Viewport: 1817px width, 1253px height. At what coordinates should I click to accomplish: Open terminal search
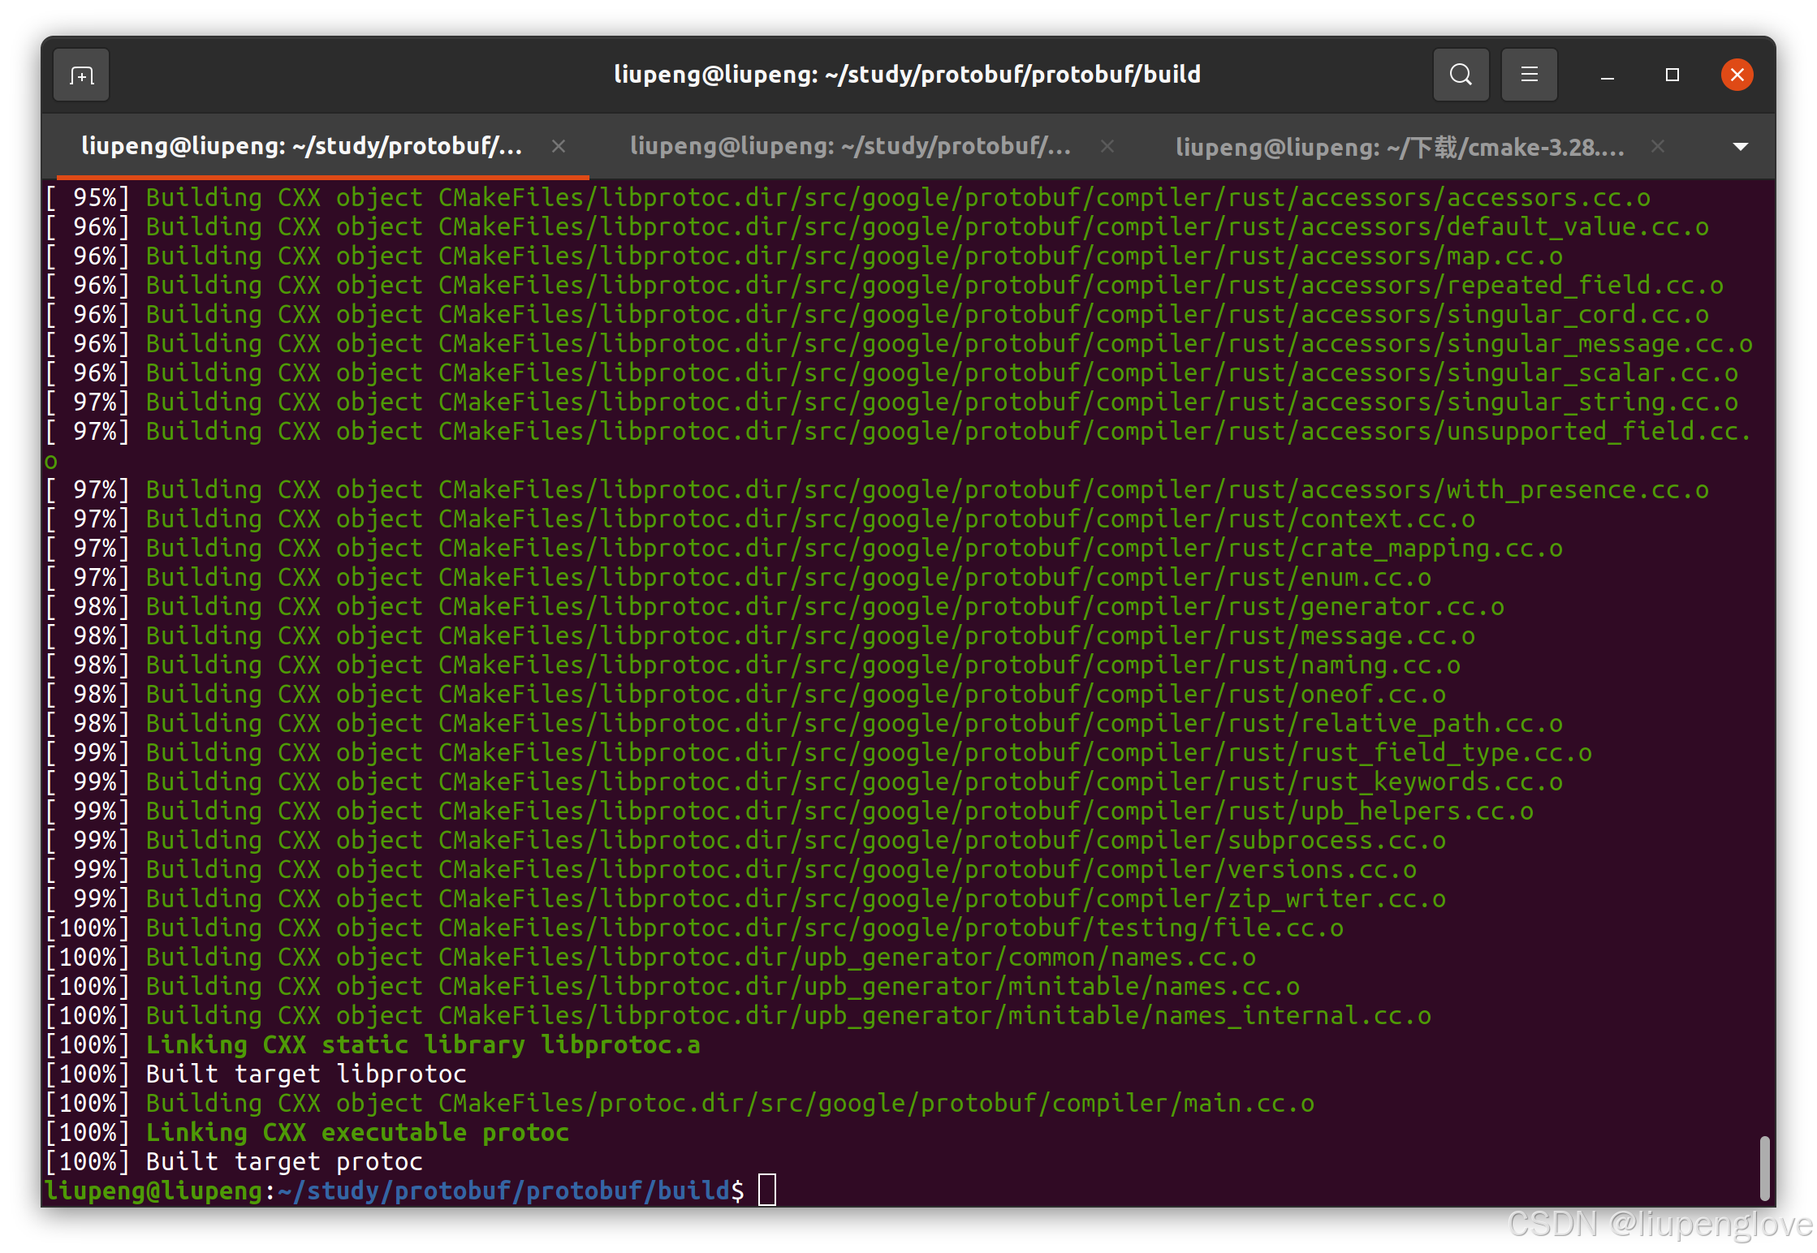point(1461,75)
